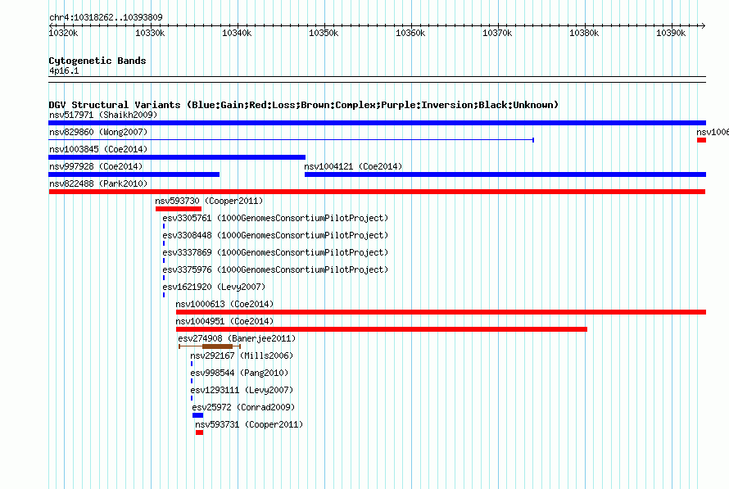Click the 10360k ruler mark
This screenshot has width=729, height=489.
point(410,33)
